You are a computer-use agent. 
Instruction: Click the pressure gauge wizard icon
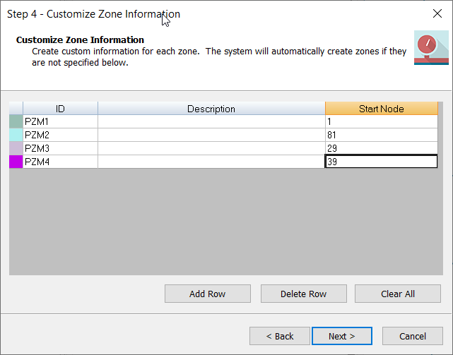point(431,47)
